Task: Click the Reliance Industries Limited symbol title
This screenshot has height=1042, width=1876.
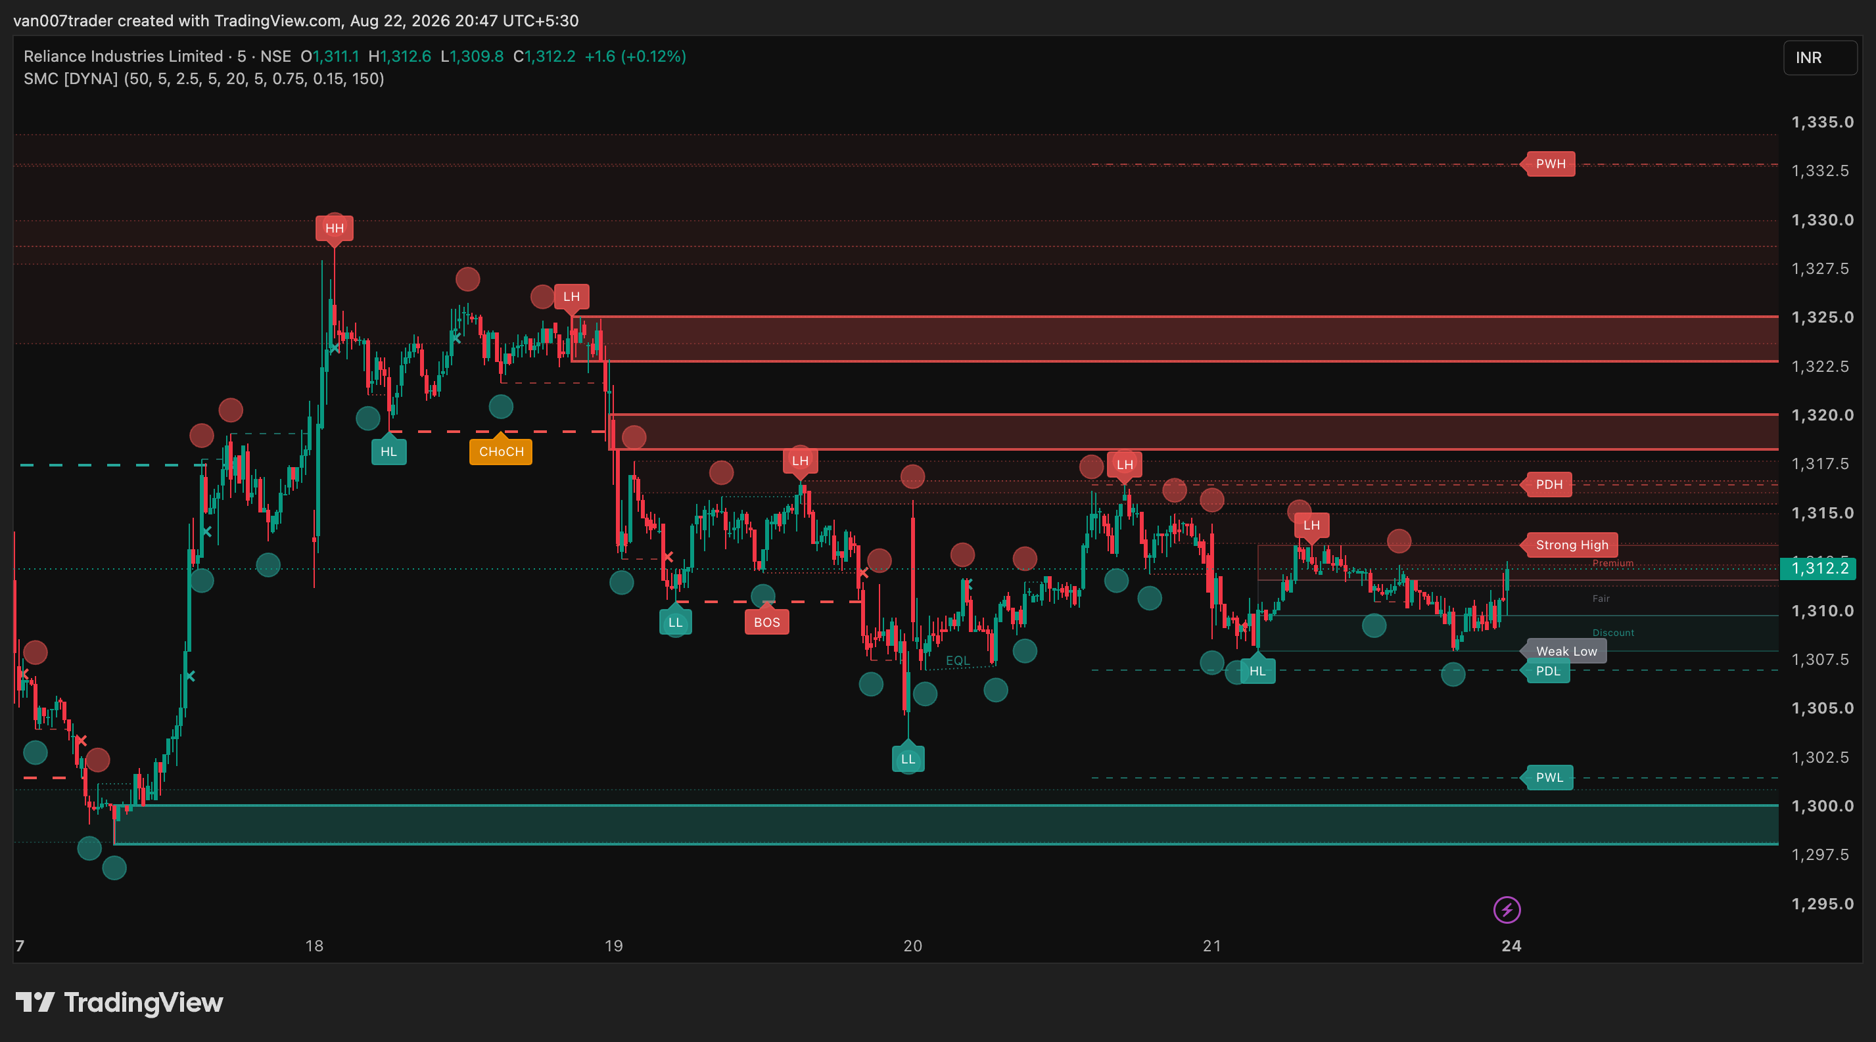Action: coord(123,56)
